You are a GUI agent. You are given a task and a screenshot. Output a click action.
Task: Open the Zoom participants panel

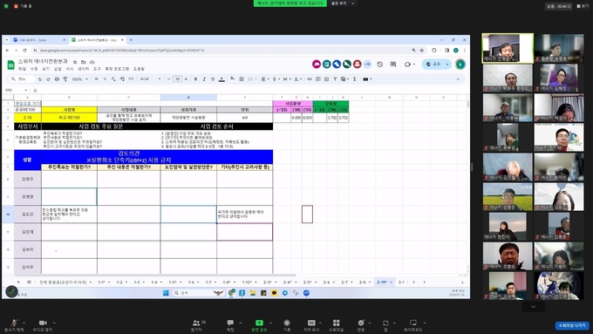point(198,325)
